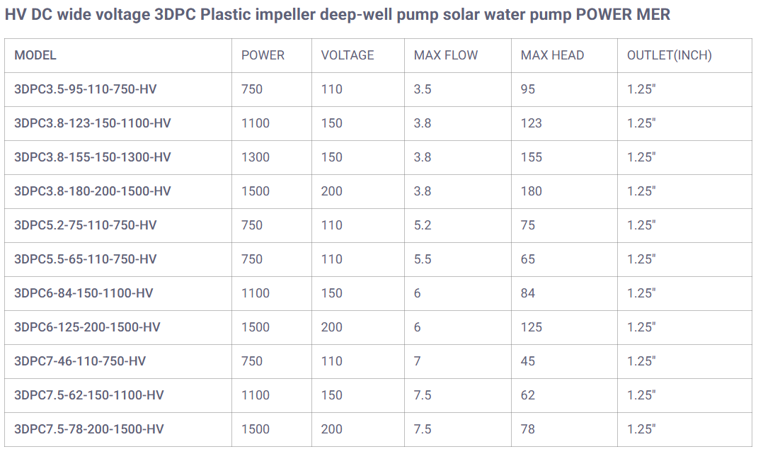Select model 3DPC6-84-150-1100-HV

click(84, 293)
